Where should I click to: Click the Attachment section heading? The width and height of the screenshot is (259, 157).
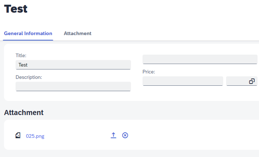click(24, 113)
